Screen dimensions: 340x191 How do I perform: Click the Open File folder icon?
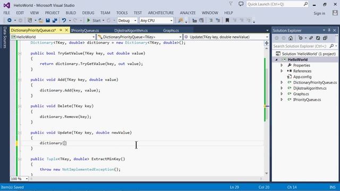pos(40,20)
